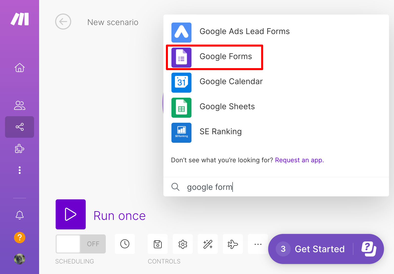Select the Google Calendar app
Viewport: 394px width, 274px height.
tap(276, 82)
